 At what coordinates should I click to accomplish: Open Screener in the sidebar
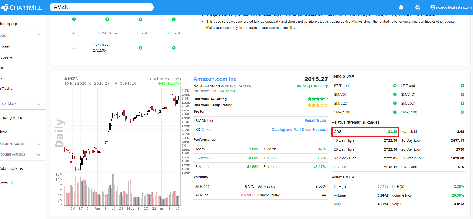tap(7, 57)
